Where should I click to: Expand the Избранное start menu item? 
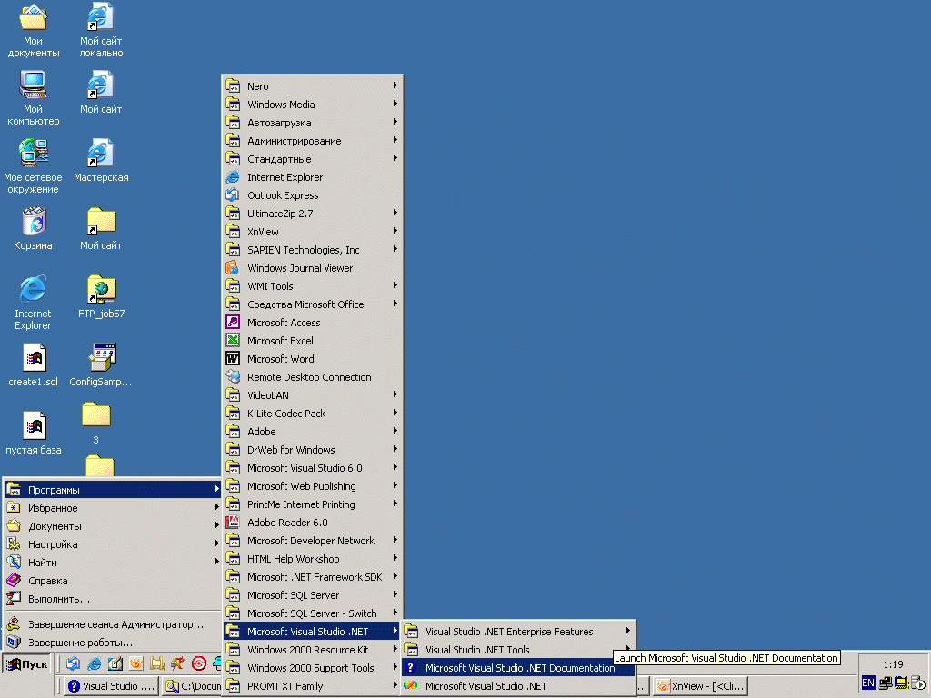113,508
